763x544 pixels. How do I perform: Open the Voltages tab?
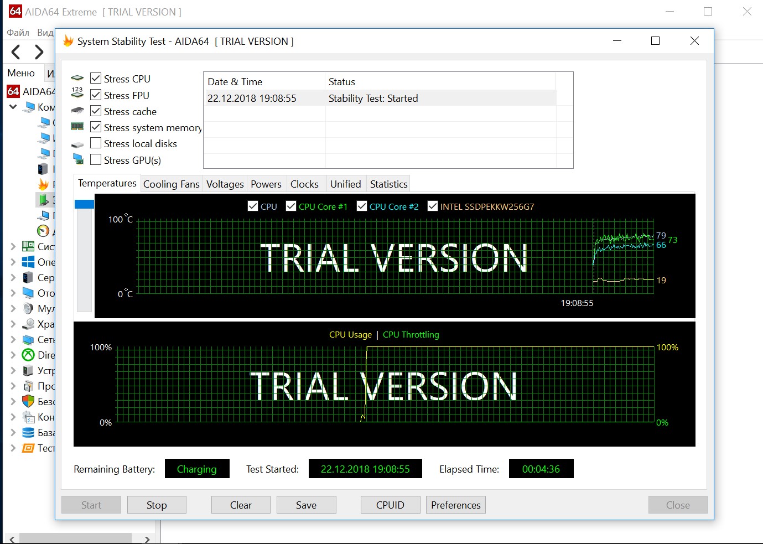(x=225, y=184)
